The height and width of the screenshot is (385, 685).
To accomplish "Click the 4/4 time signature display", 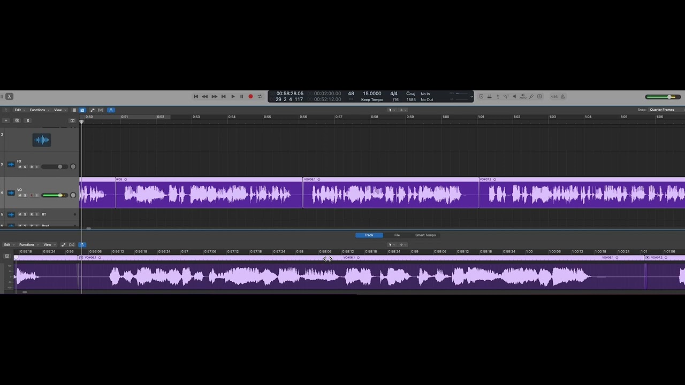I will (x=394, y=94).
